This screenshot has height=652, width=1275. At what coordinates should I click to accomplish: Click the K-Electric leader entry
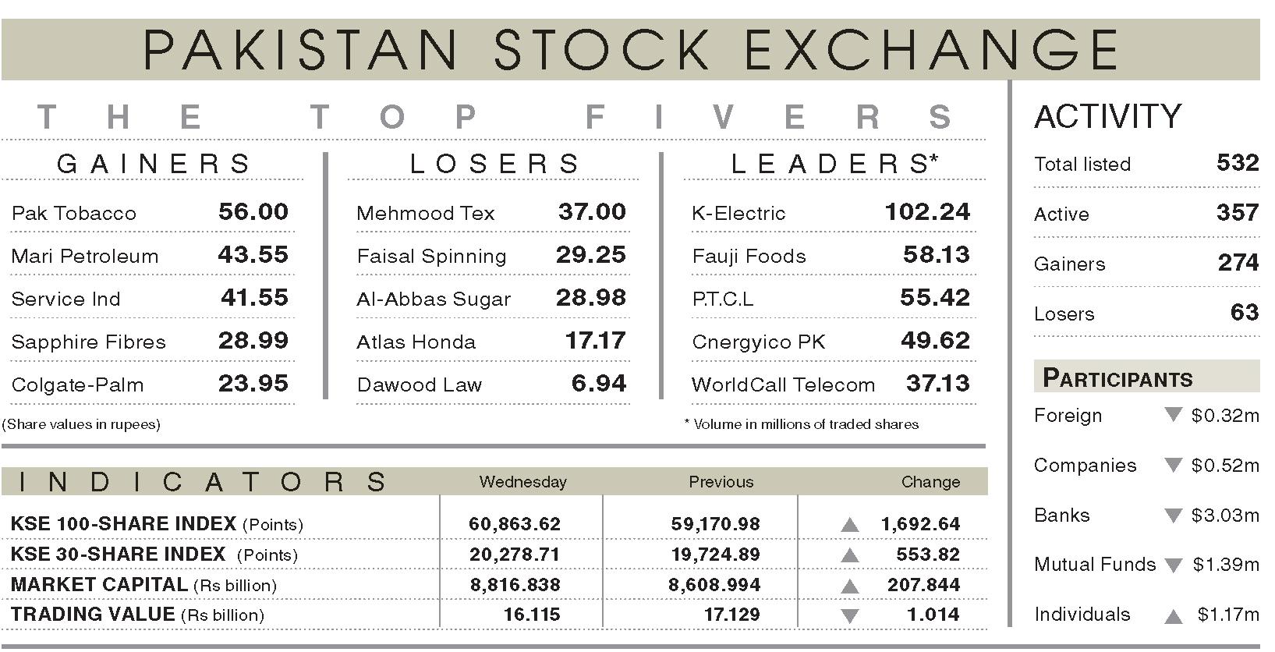pos(738,213)
